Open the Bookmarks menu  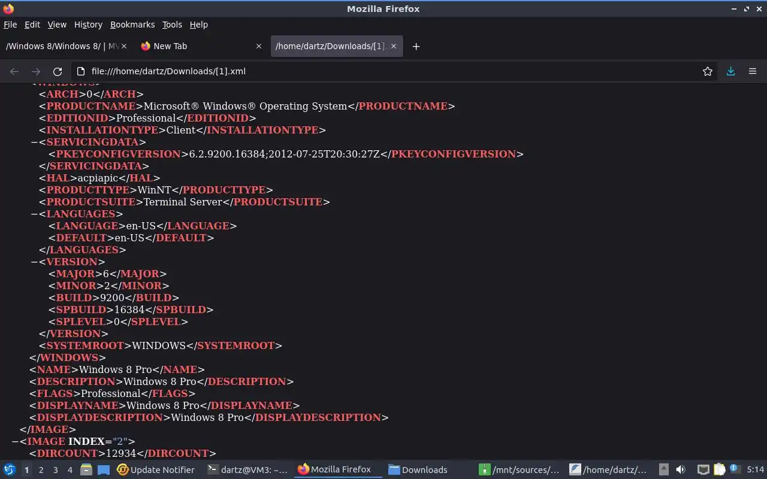click(x=132, y=25)
